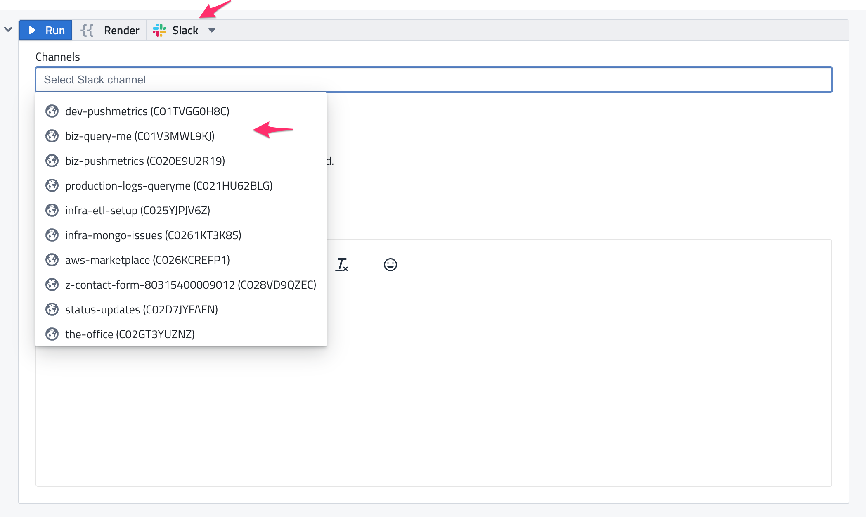866x517 pixels.
Task: Click the curly braces Render icon
Action: (87, 31)
